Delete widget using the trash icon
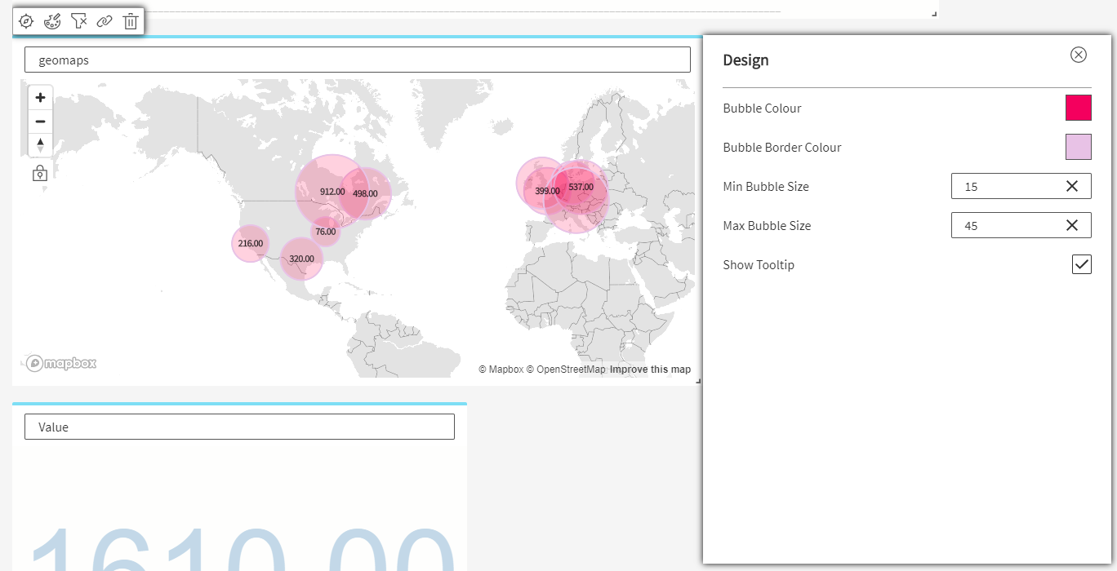This screenshot has height=571, width=1117. [131, 21]
